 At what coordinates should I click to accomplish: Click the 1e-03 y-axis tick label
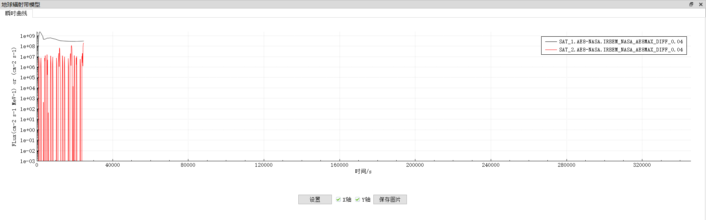(x=28, y=161)
